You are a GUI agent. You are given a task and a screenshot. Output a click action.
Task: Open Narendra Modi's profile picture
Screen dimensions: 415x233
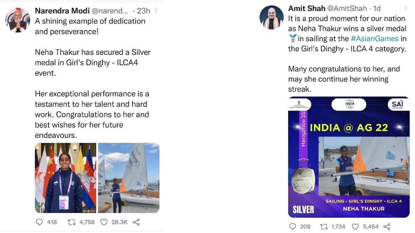18,20
